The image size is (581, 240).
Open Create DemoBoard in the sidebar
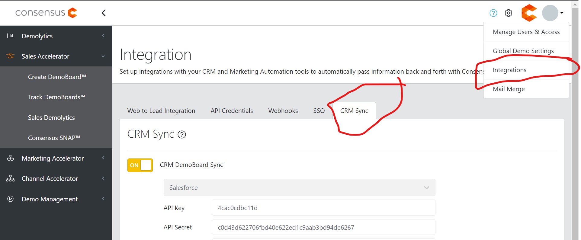click(57, 77)
